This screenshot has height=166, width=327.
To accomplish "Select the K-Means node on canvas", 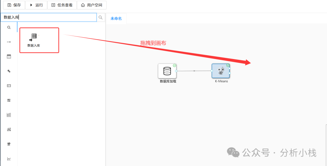I will [221, 71].
